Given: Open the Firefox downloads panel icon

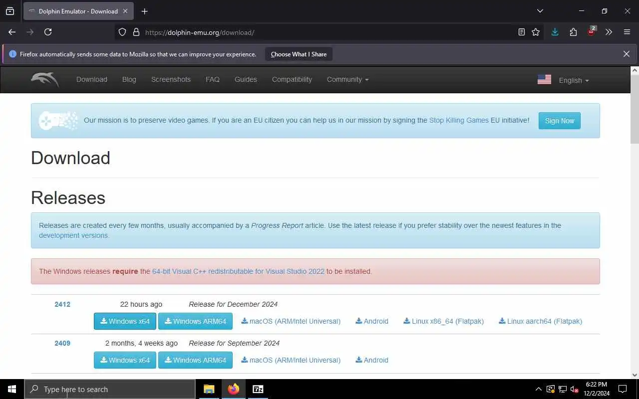Looking at the screenshot, I should [x=555, y=32].
